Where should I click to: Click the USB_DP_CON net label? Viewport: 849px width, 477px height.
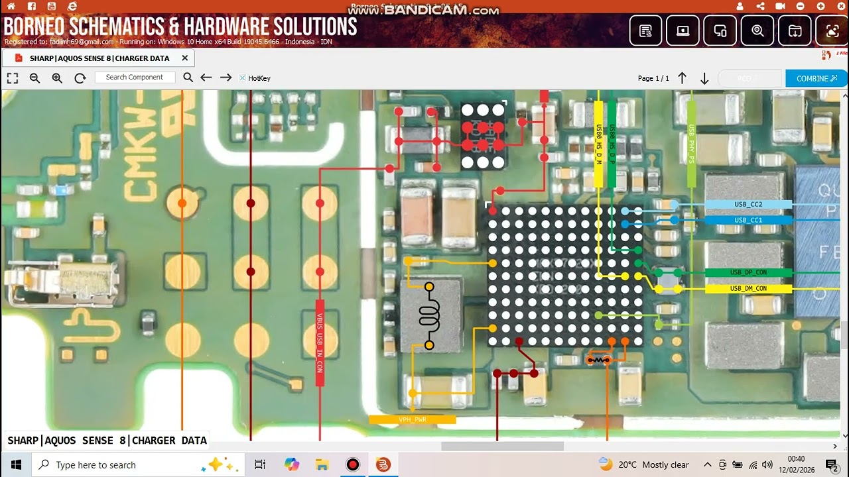[748, 272]
